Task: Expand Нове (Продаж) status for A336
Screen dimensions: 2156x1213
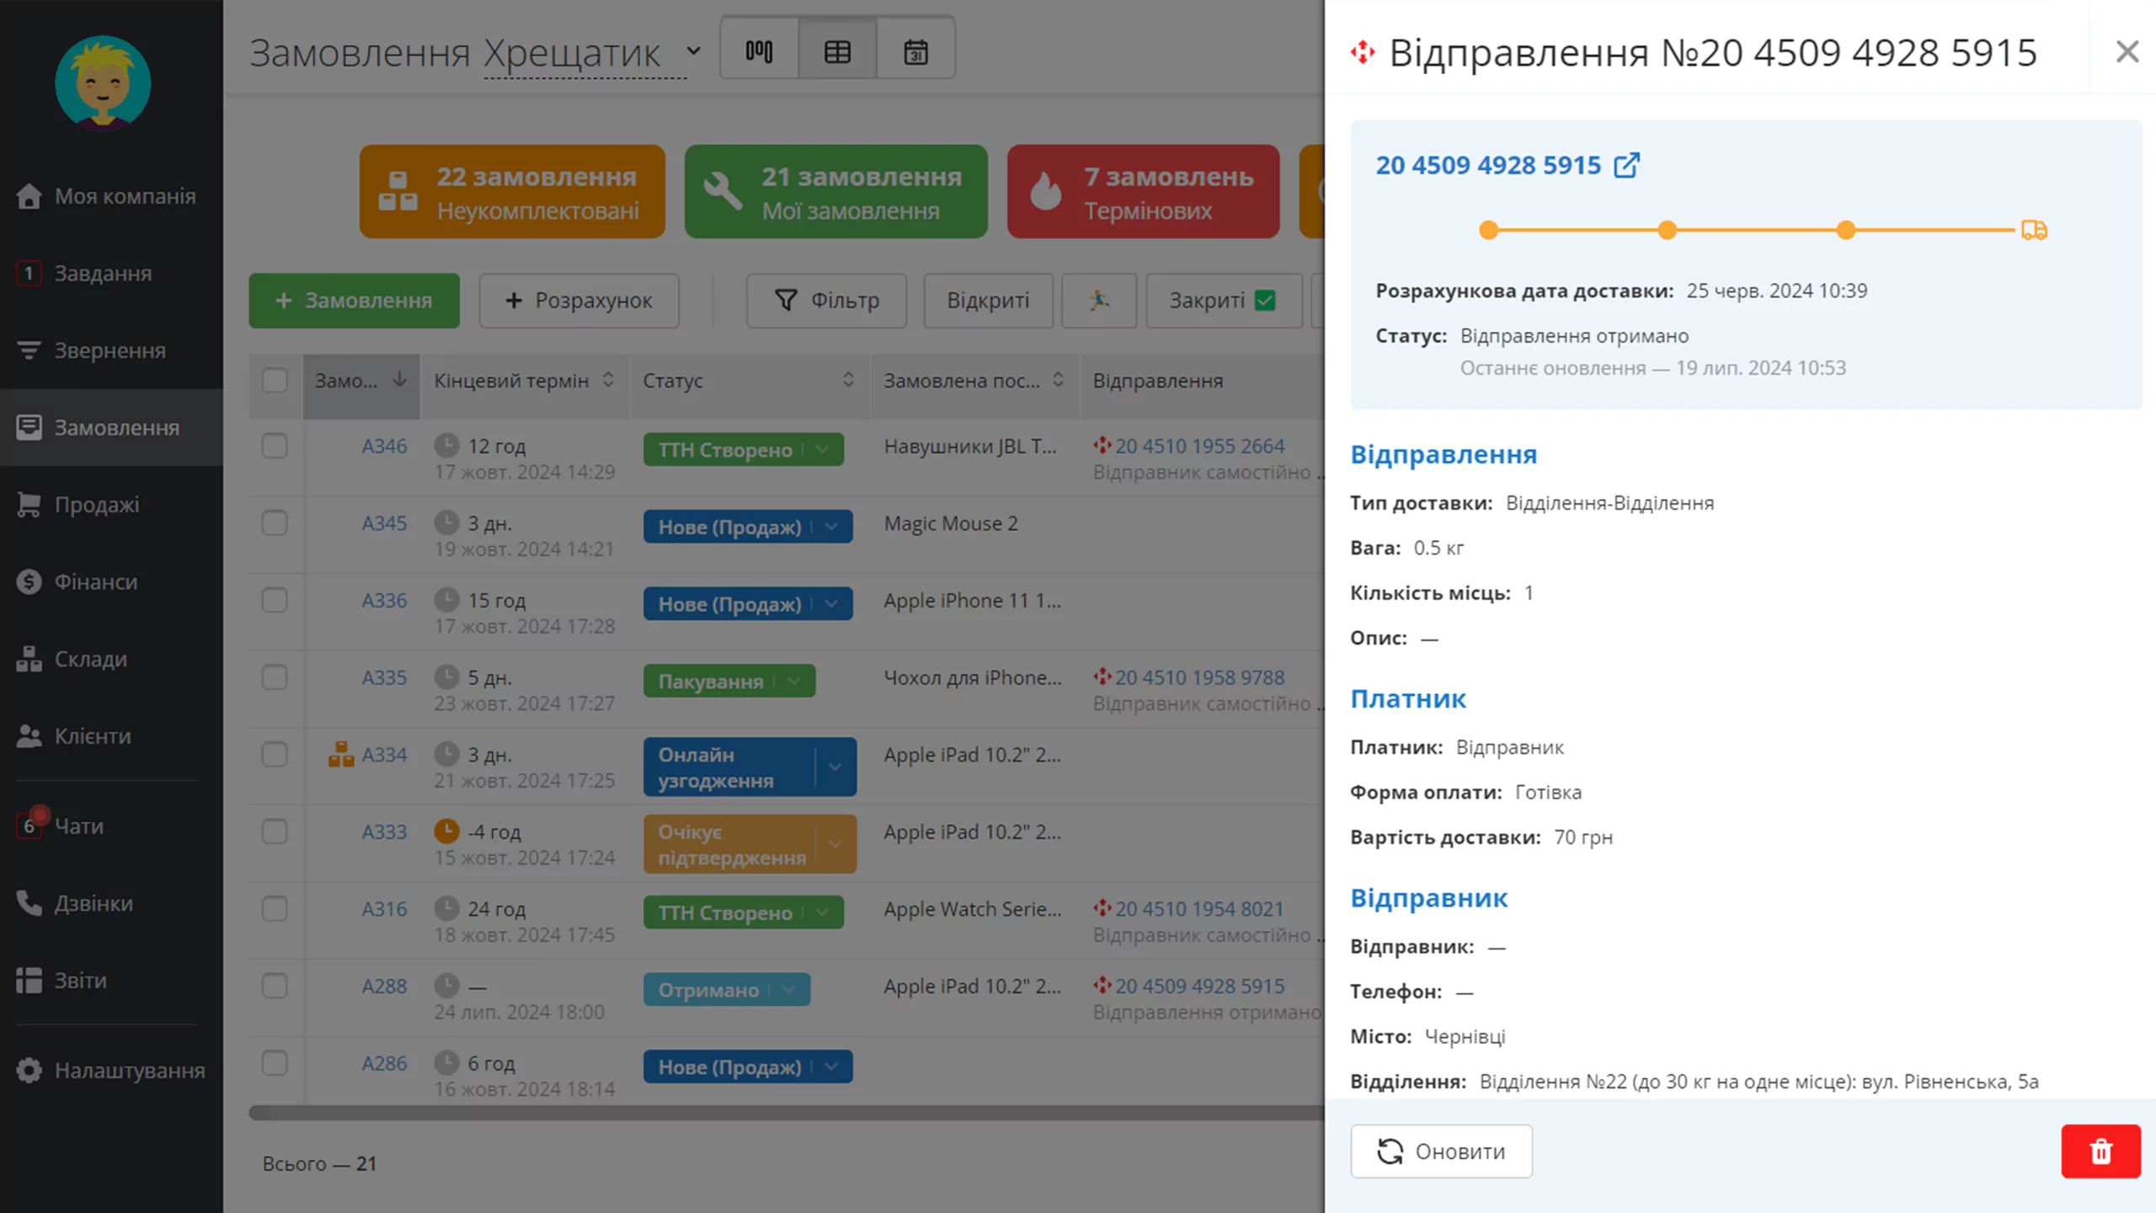Action: (831, 604)
